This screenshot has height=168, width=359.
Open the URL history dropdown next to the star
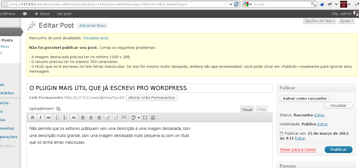(231, 4)
